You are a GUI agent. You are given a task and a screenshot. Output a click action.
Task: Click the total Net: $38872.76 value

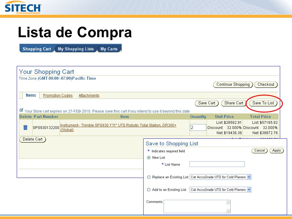click(265, 133)
